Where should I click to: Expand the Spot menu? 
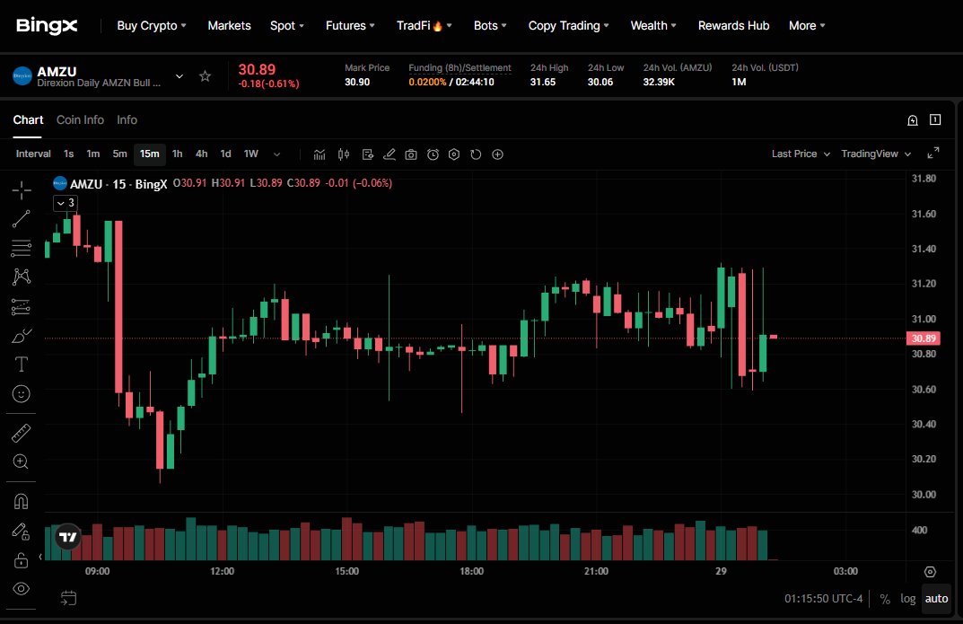coord(287,26)
